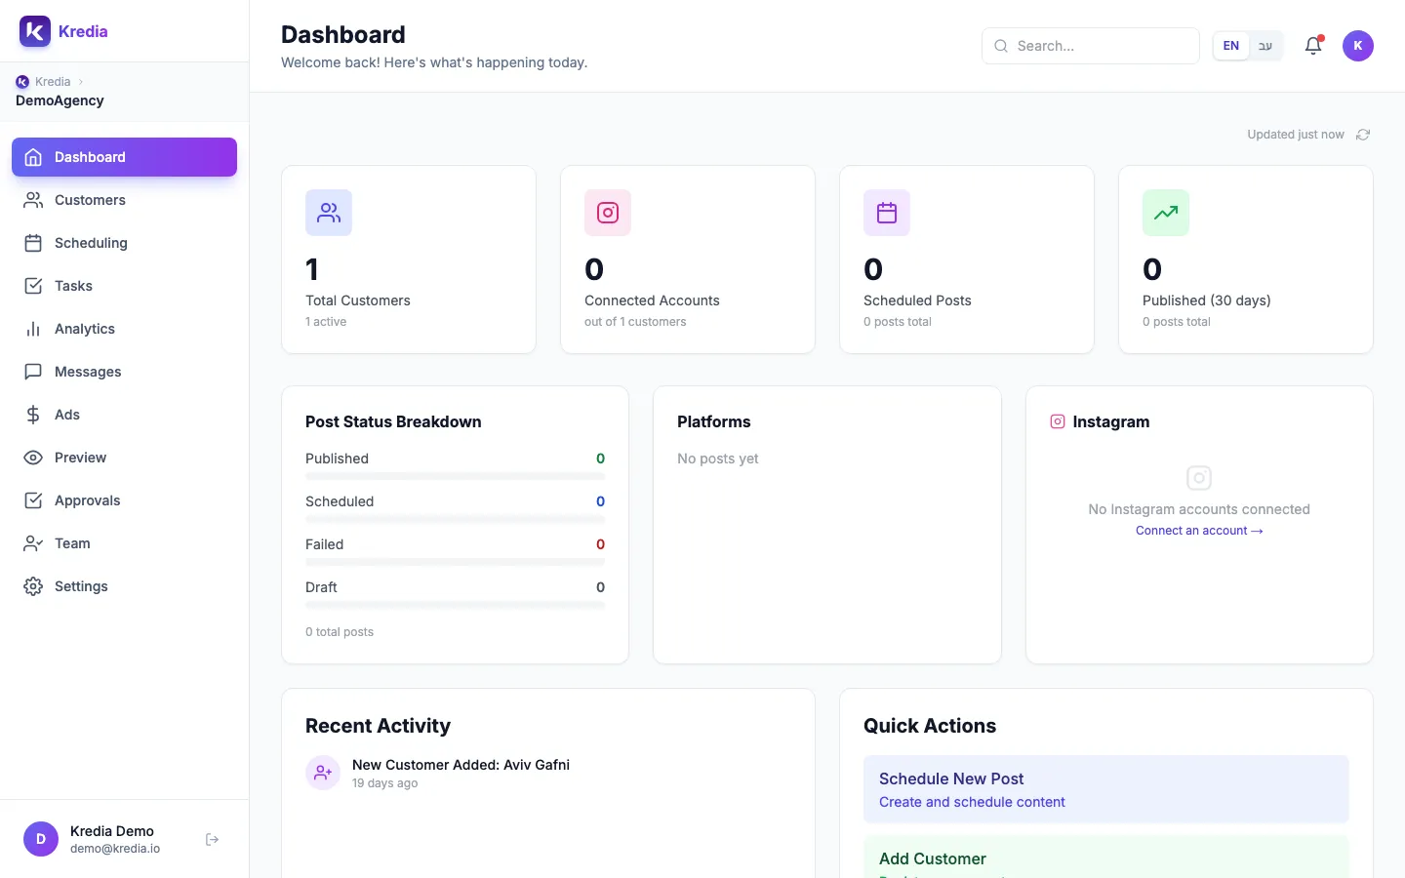Click the small Kredia breadcrumb icon
1405x878 pixels.
22,82
